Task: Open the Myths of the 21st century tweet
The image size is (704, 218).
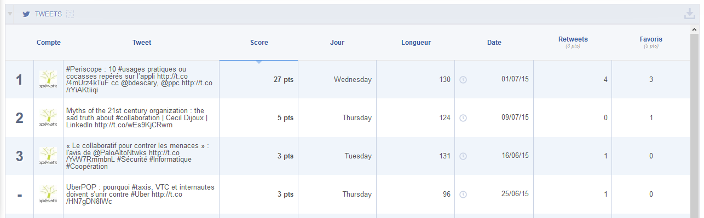Action: coord(137,118)
